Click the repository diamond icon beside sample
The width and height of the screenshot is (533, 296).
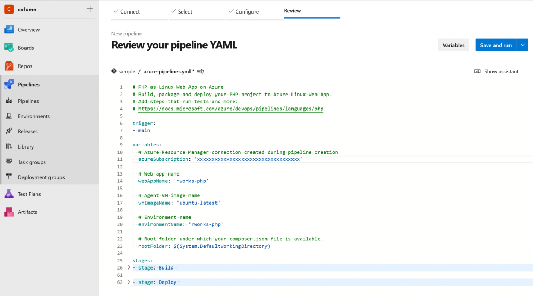coord(114,71)
